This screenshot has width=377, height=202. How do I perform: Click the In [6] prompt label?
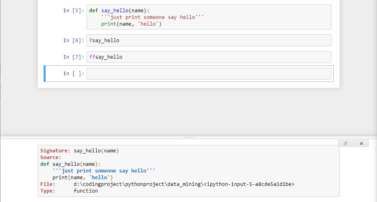coord(74,41)
